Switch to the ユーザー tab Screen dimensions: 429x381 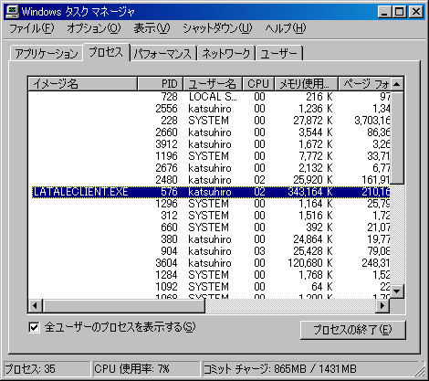click(279, 54)
